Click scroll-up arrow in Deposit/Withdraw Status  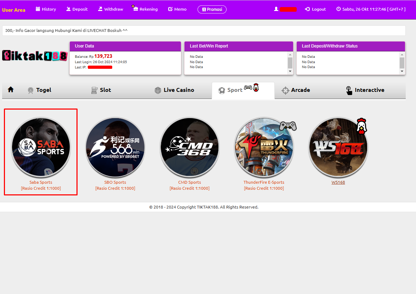pos(402,55)
